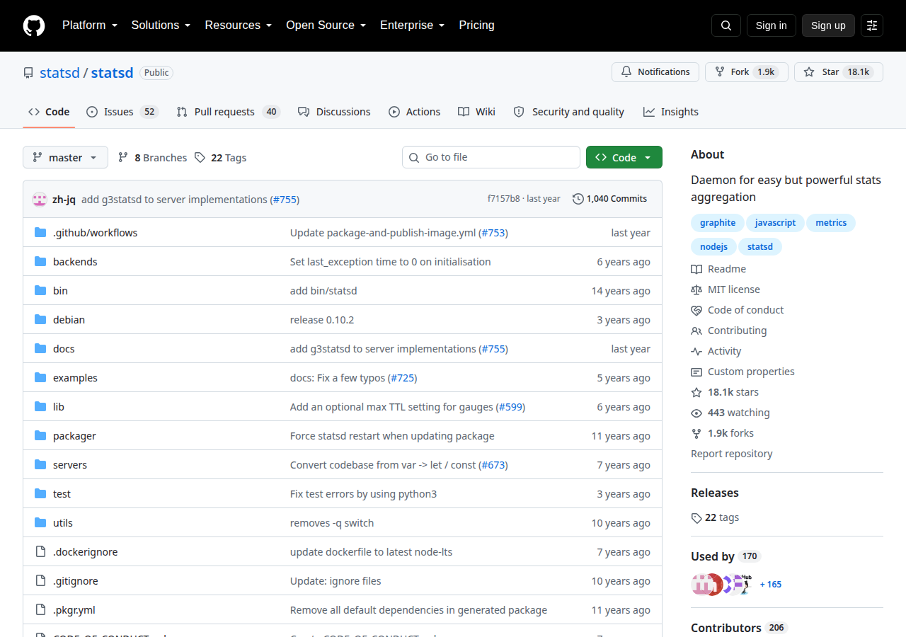Open the green Code dropdown
The image size is (906, 637).
[x=624, y=157]
